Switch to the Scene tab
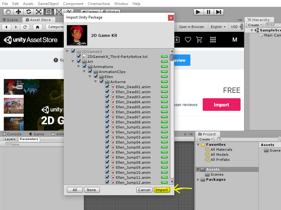 (x=10, y=20)
